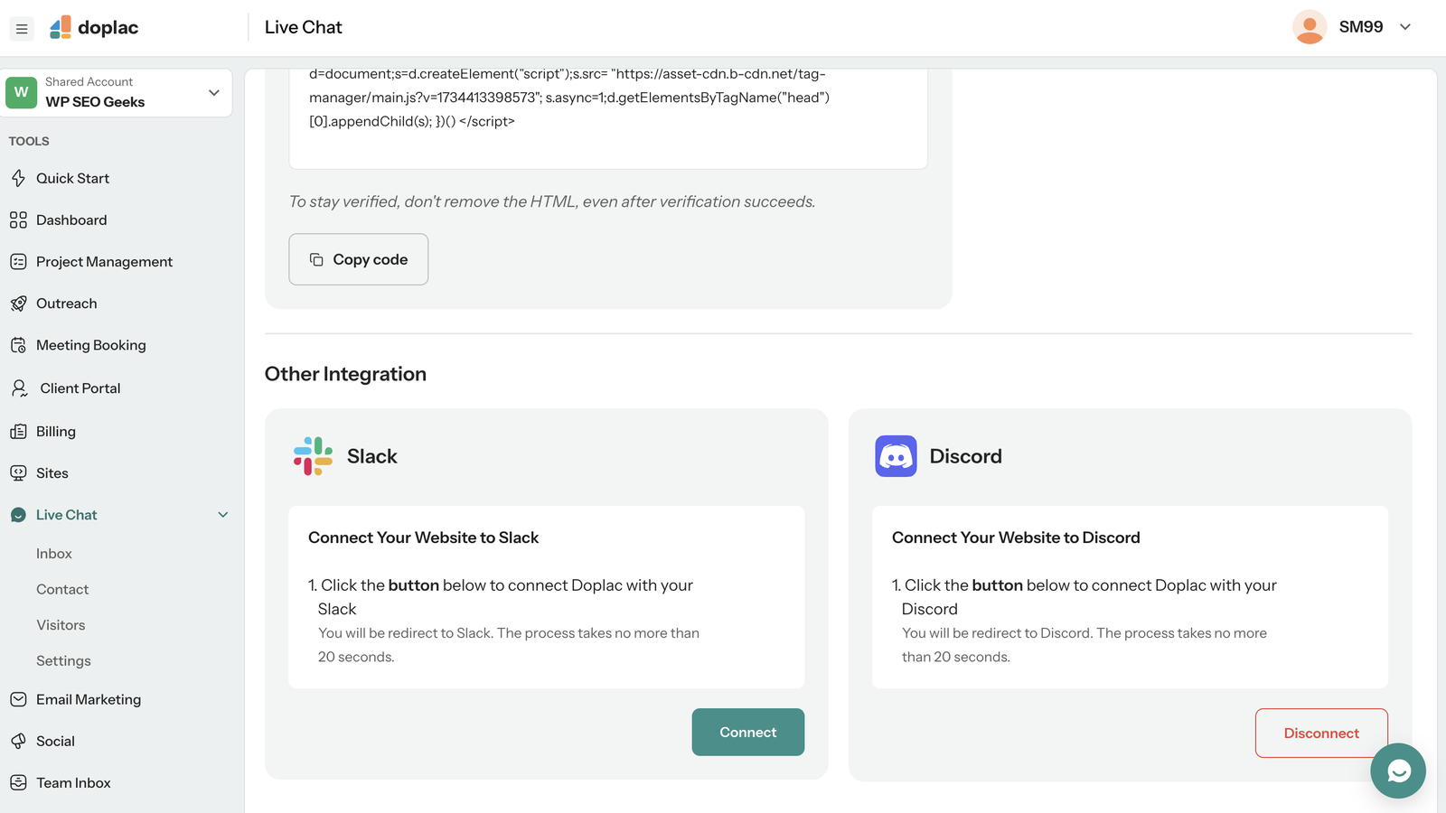Open Live Chat Visitors page

click(61, 625)
